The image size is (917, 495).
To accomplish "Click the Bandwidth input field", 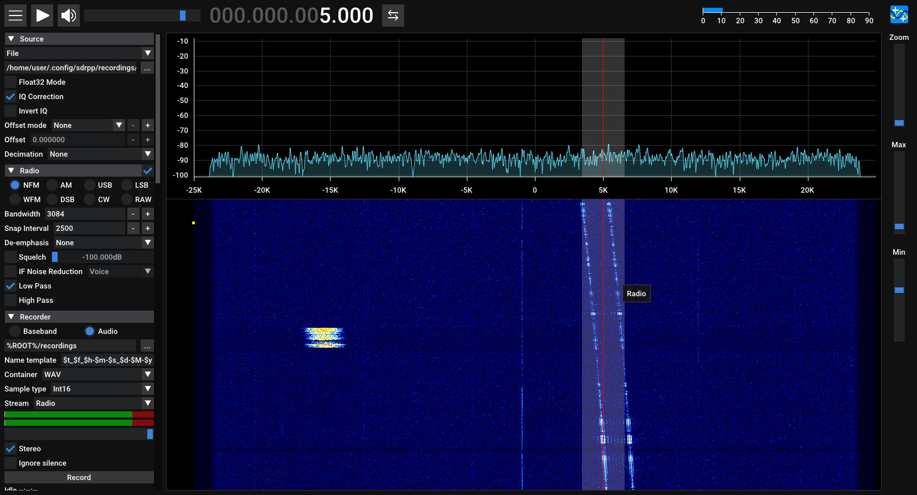I will point(85,214).
